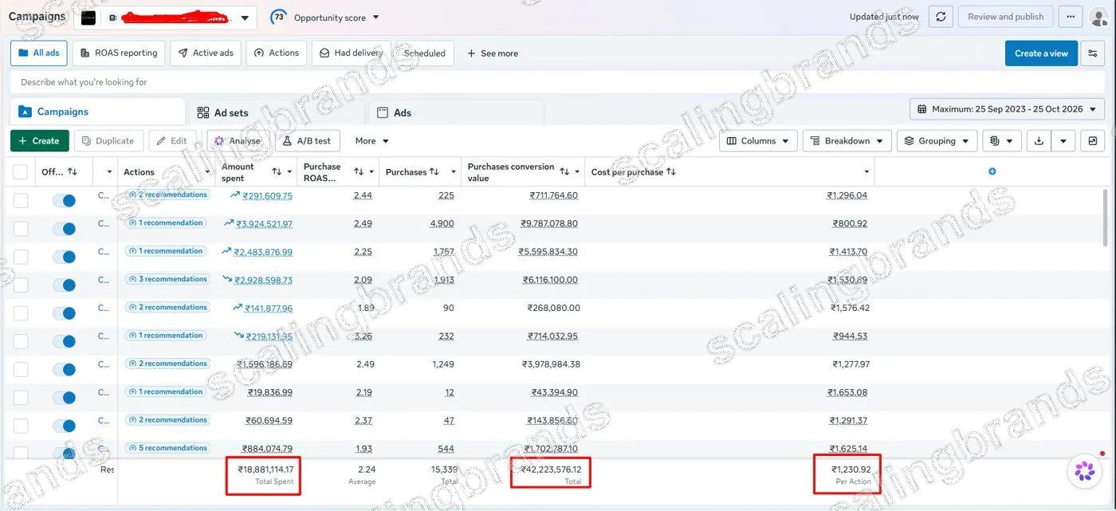Open the profile avatar menu
This screenshot has width=1116, height=511.
point(1099,18)
